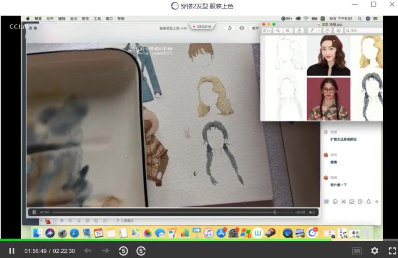Open player settings gear icon
The height and width of the screenshot is (258, 398).
point(375,251)
